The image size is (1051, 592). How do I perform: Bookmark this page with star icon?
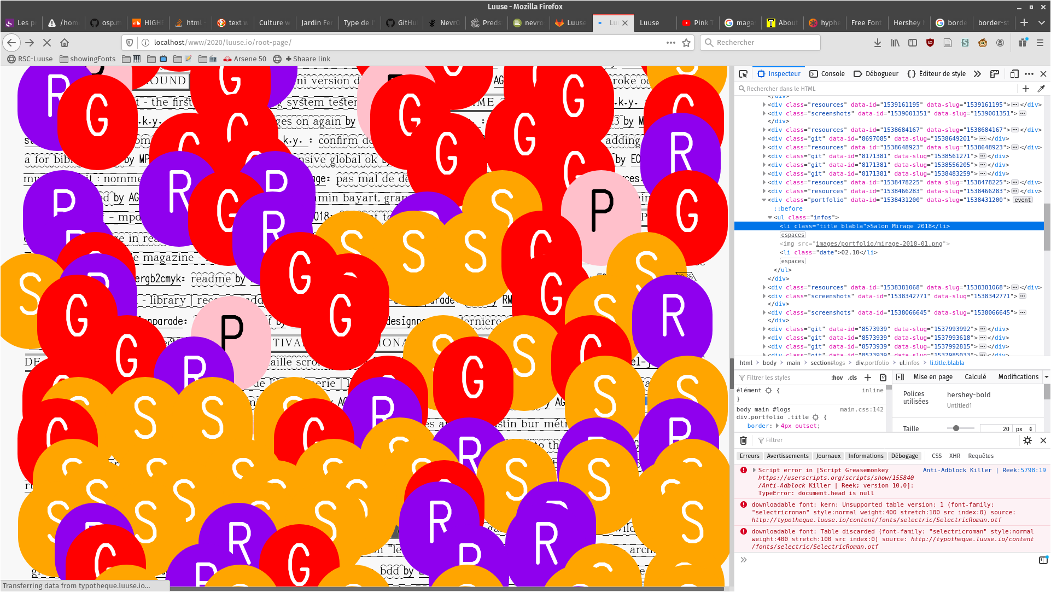coord(686,43)
